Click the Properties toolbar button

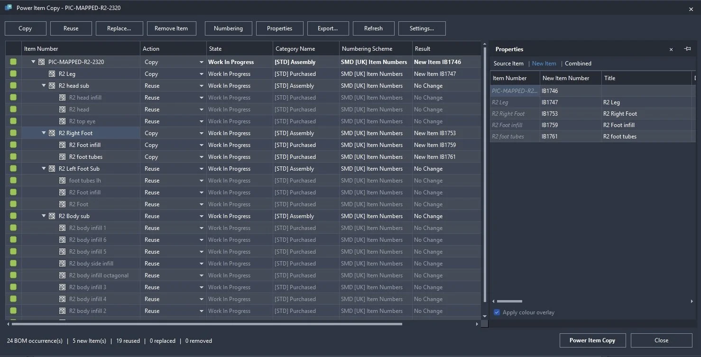coord(280,28)
